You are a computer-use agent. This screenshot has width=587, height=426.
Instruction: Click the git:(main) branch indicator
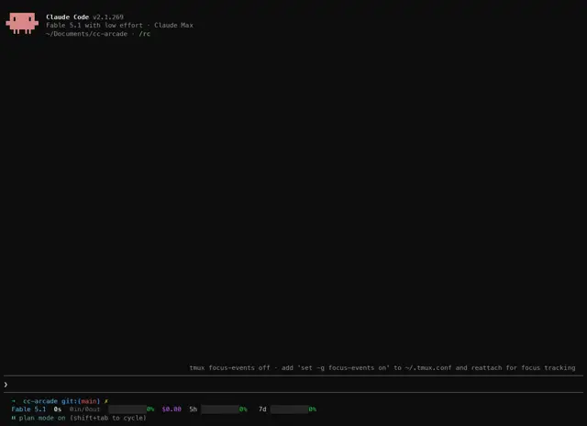tap(81, 401)
